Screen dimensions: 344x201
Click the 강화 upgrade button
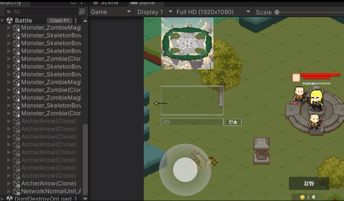coord(309,183)
